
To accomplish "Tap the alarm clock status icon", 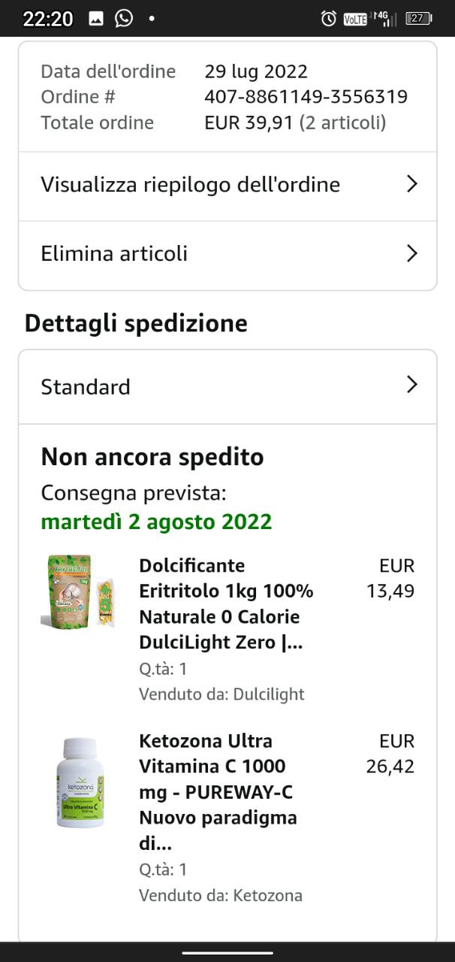I will (328, 19).
